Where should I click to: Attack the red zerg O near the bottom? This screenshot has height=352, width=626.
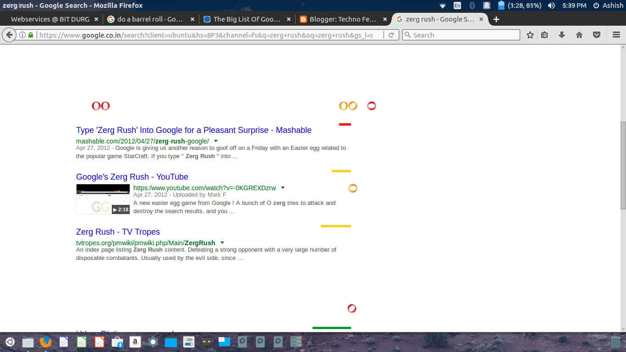point(352,308)
